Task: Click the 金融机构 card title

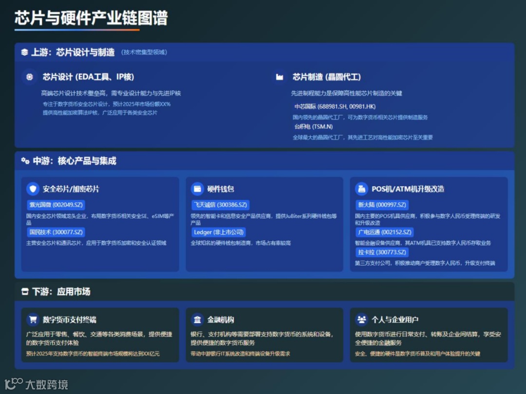Action: 221,320
